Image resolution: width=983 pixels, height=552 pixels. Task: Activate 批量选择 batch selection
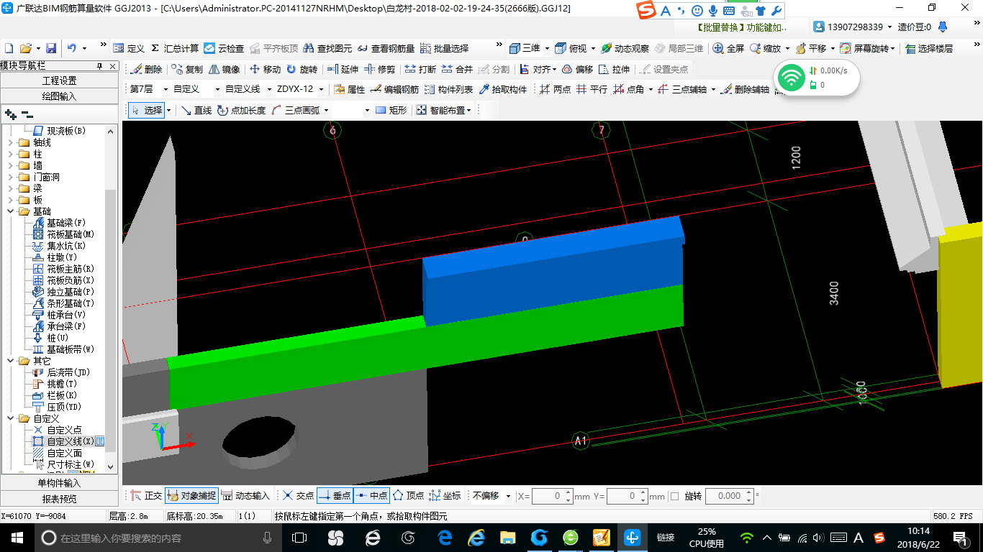pyautogui.click(x=444, y=48)
